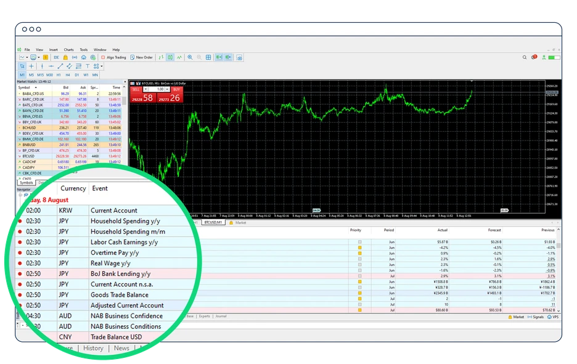The height and width of the screenshot is (364, 577).
Task: Sort Market Watch by Symbol column
Action: (x=24, y=87)
